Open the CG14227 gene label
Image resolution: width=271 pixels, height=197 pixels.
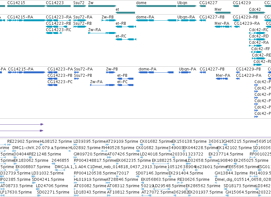point(208,3)
